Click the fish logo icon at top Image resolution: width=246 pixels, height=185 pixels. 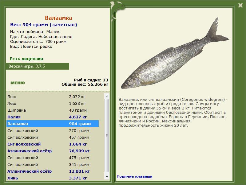point(117,11)
